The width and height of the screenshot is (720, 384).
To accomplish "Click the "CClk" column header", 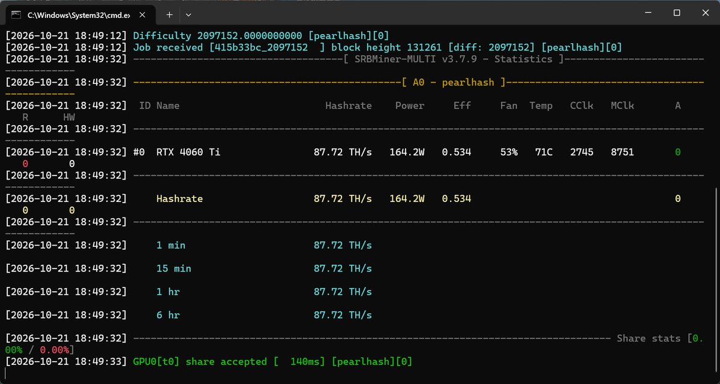I will (582, 105).
